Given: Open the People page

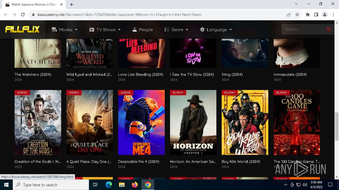Looking at the screenshot, I should [142, 30].
